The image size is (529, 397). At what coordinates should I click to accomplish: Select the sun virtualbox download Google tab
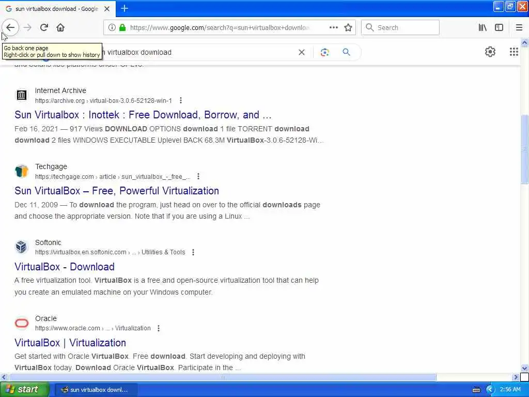coord(57,9)
